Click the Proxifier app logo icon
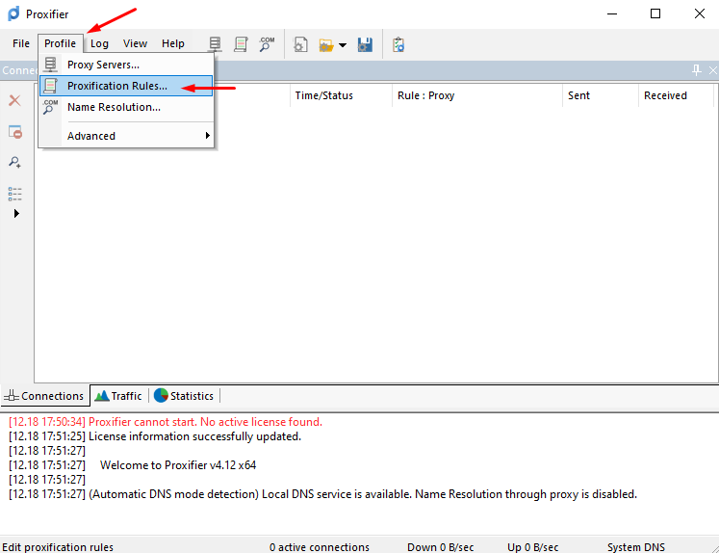Image resolution: width=719 pixels, height=553 pixels. pos(13,13)
